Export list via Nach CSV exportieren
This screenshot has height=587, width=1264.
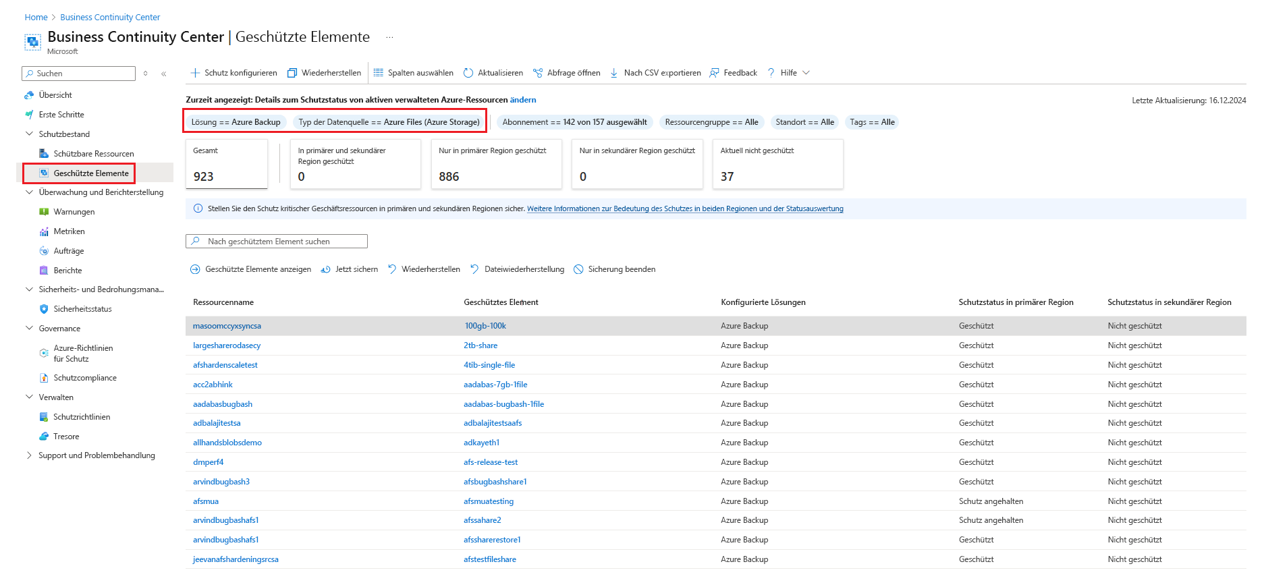click(x=655, y=73)
